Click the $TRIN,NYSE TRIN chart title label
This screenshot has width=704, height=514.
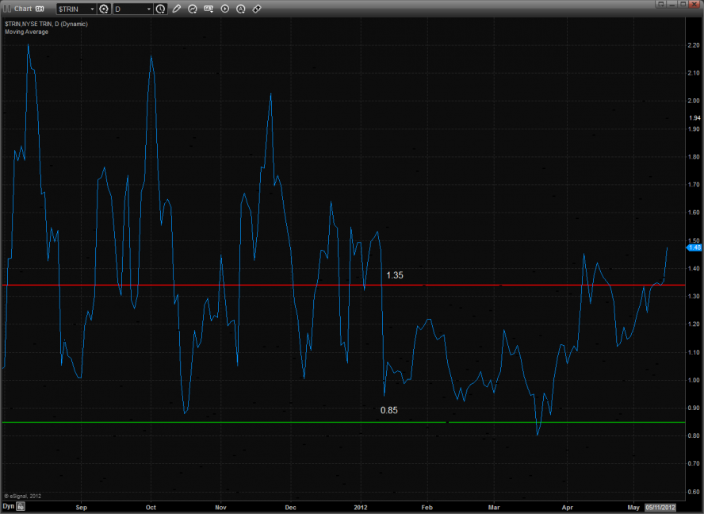pyautogui.click(x=46, y=24)
